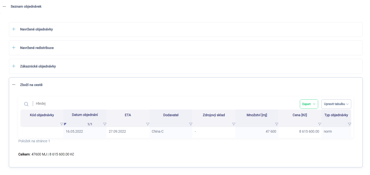Sort by the ETA column header
Screen dimensions: 370x175
(128, 115)
